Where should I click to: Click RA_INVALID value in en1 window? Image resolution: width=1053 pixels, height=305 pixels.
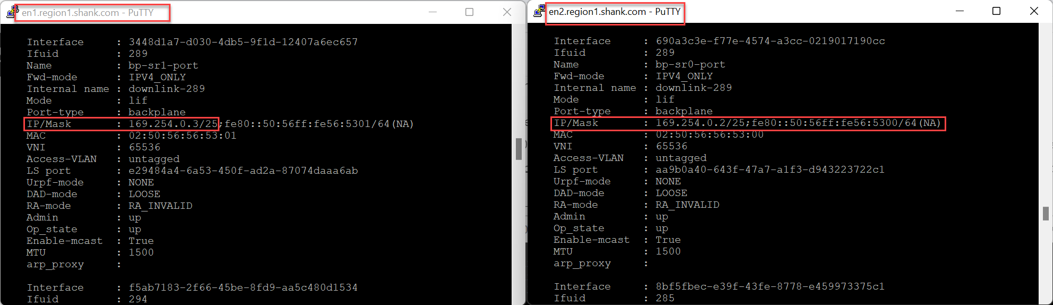point(160,206)
